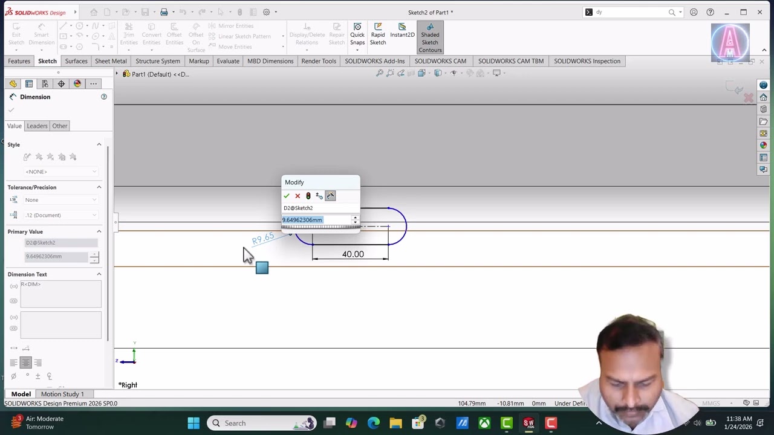Select center justify for dimension text
Screen dimensions: 774x435
pos(25,362)
